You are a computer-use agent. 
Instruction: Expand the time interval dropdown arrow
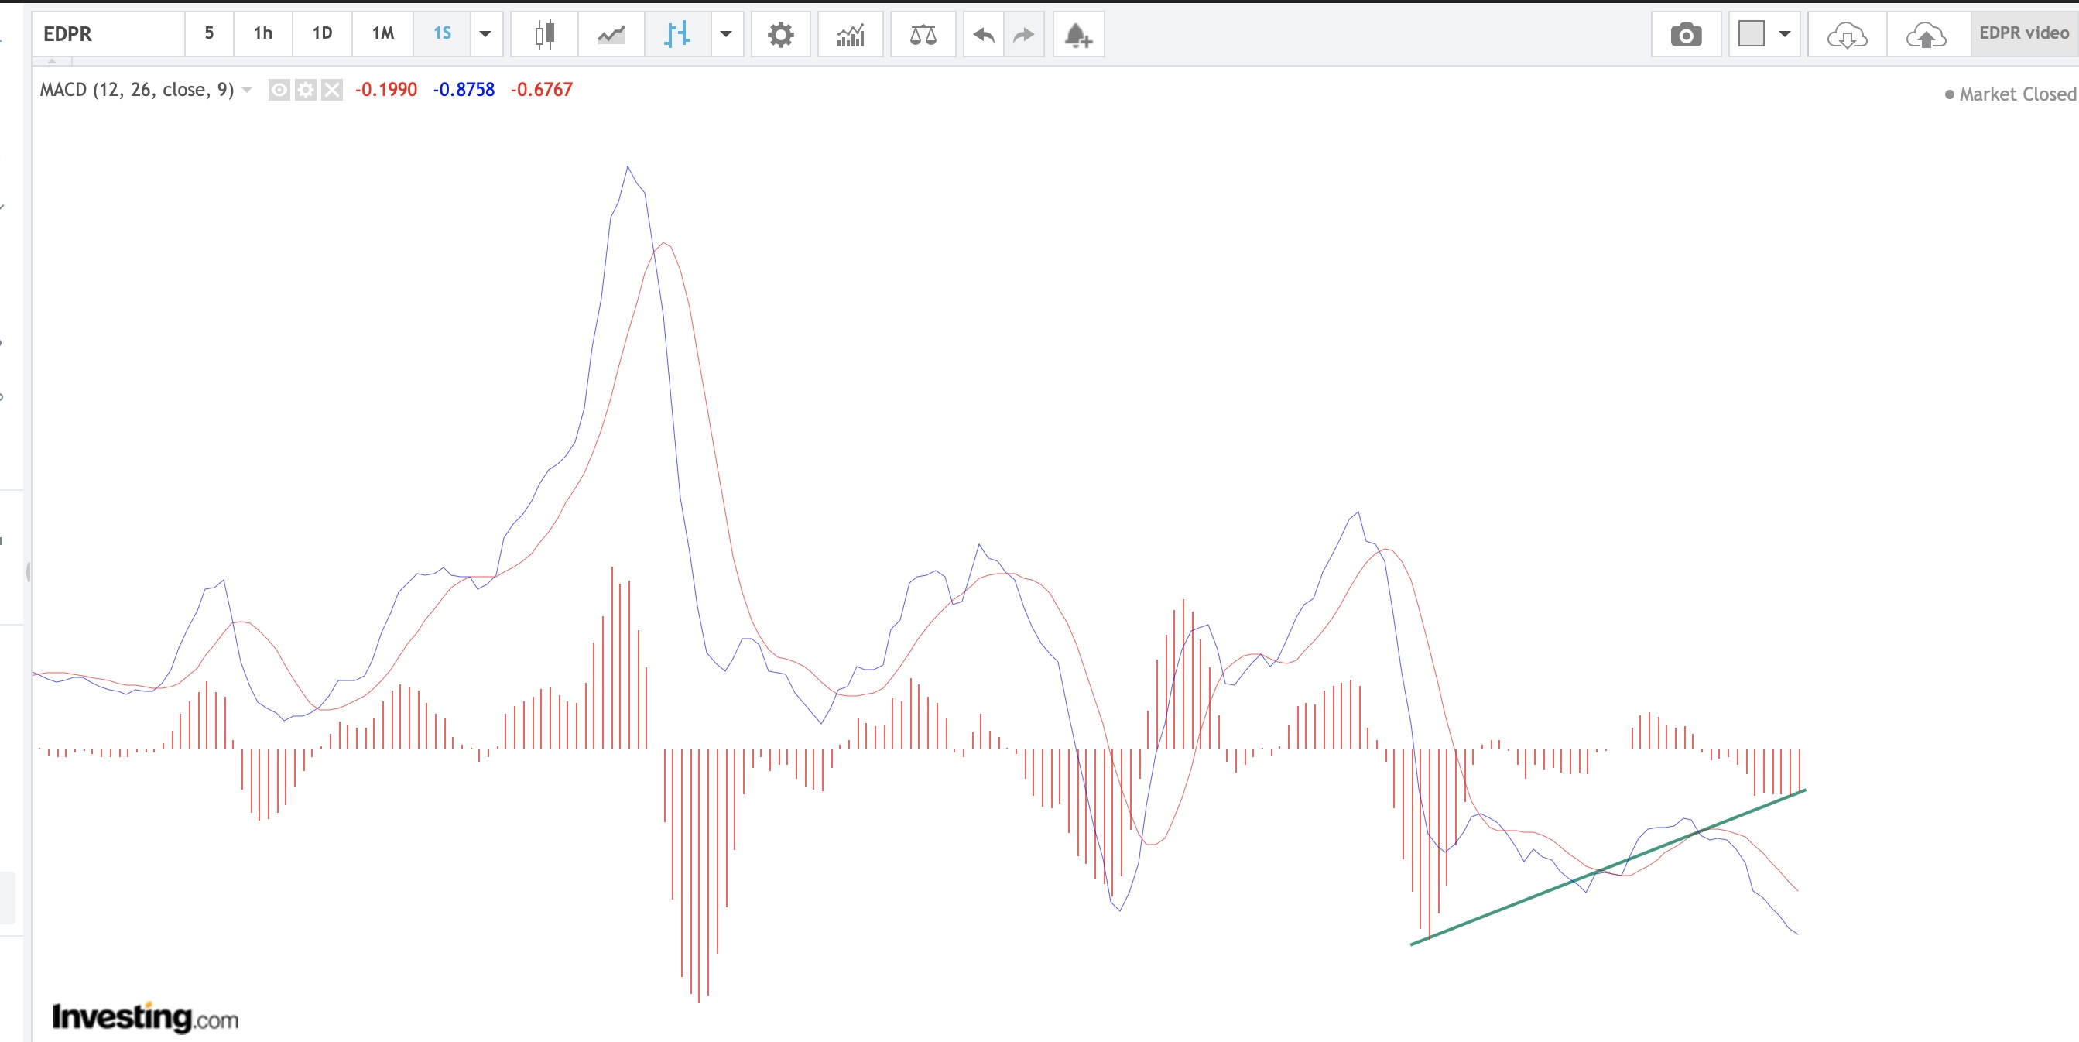pyautogui.click(x=485, y=34)
